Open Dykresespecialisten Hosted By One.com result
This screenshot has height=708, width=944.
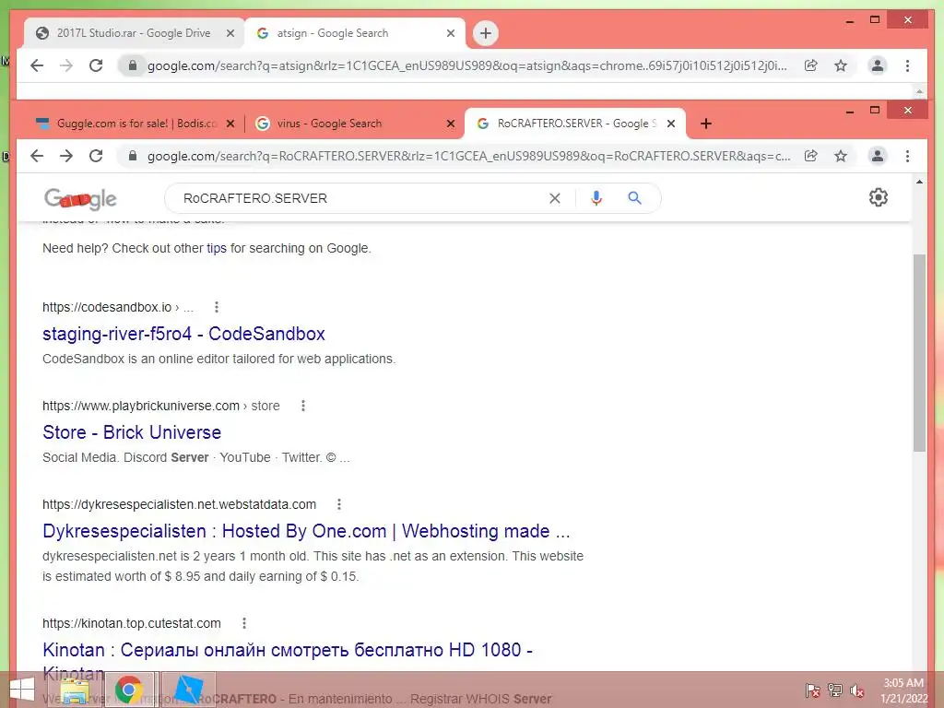(x=306, y=531)
